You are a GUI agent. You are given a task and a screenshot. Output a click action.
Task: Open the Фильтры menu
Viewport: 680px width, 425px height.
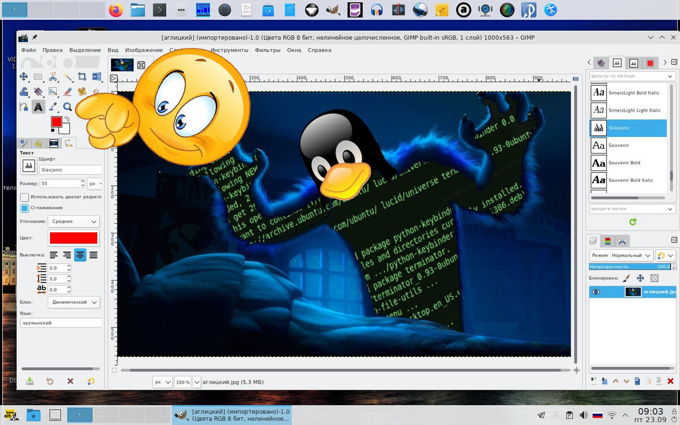(267, 50)
